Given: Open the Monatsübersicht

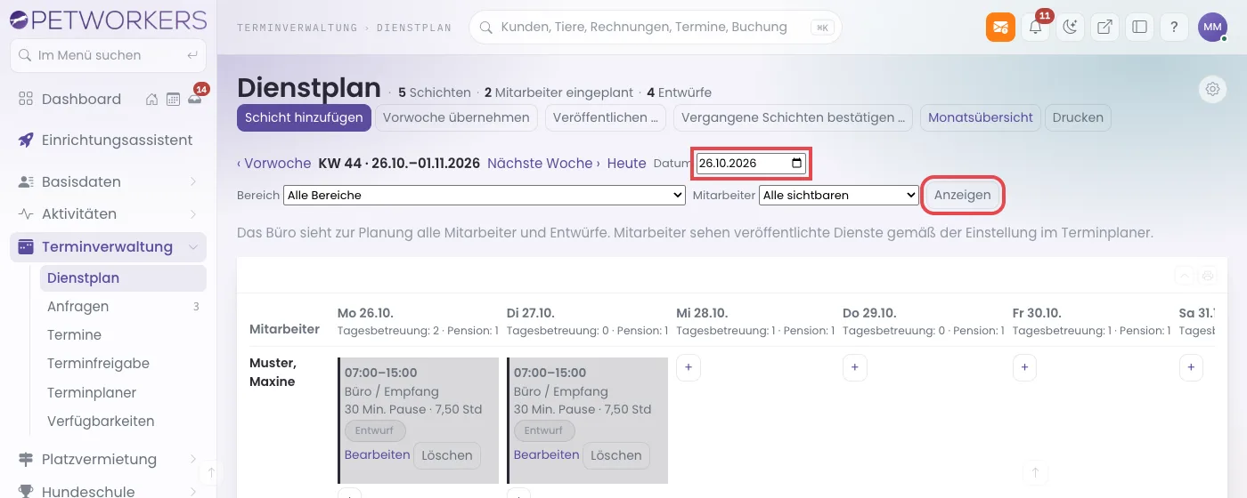Looking at the screenshot, I should click(981, 117).
